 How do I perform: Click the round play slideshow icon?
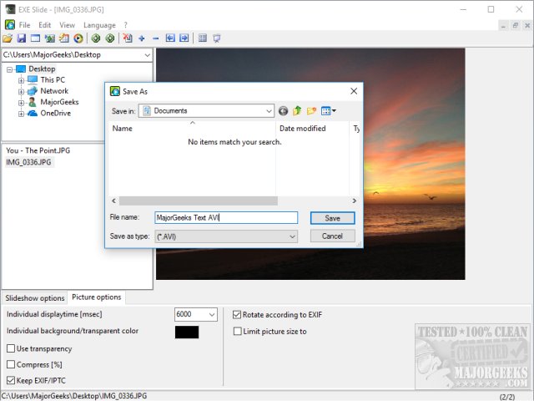pos(78,38)
